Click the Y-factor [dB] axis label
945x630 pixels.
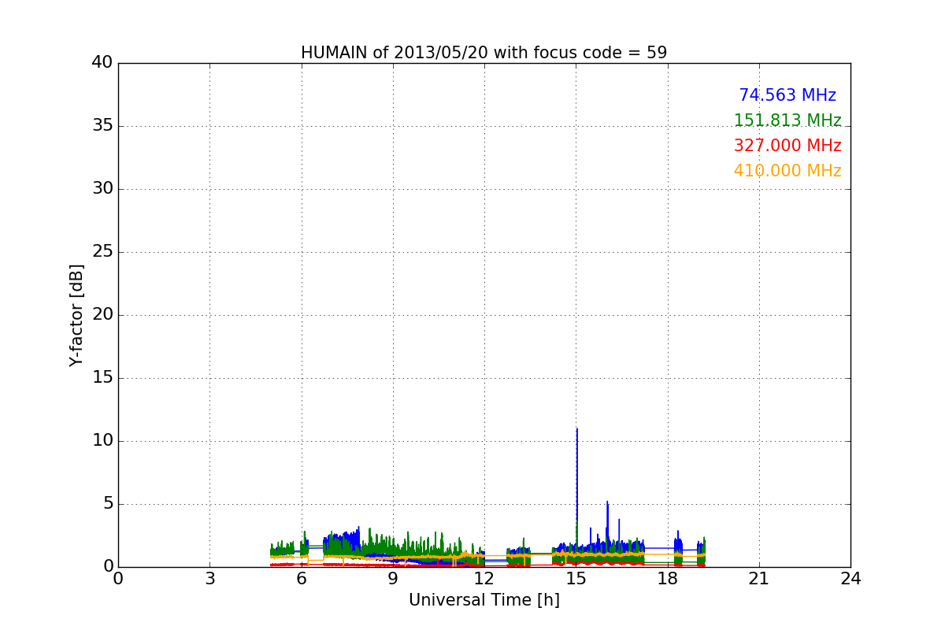(x=76, y=315)
